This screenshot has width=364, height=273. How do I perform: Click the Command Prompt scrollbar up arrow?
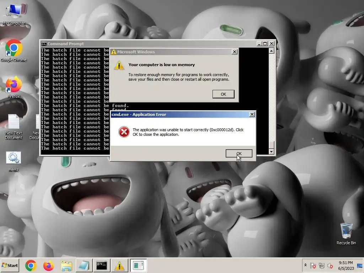point(271,51)
